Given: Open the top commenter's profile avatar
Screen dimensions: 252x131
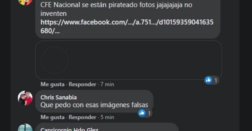Looking at the screenshot, I should tap(25, 2).
